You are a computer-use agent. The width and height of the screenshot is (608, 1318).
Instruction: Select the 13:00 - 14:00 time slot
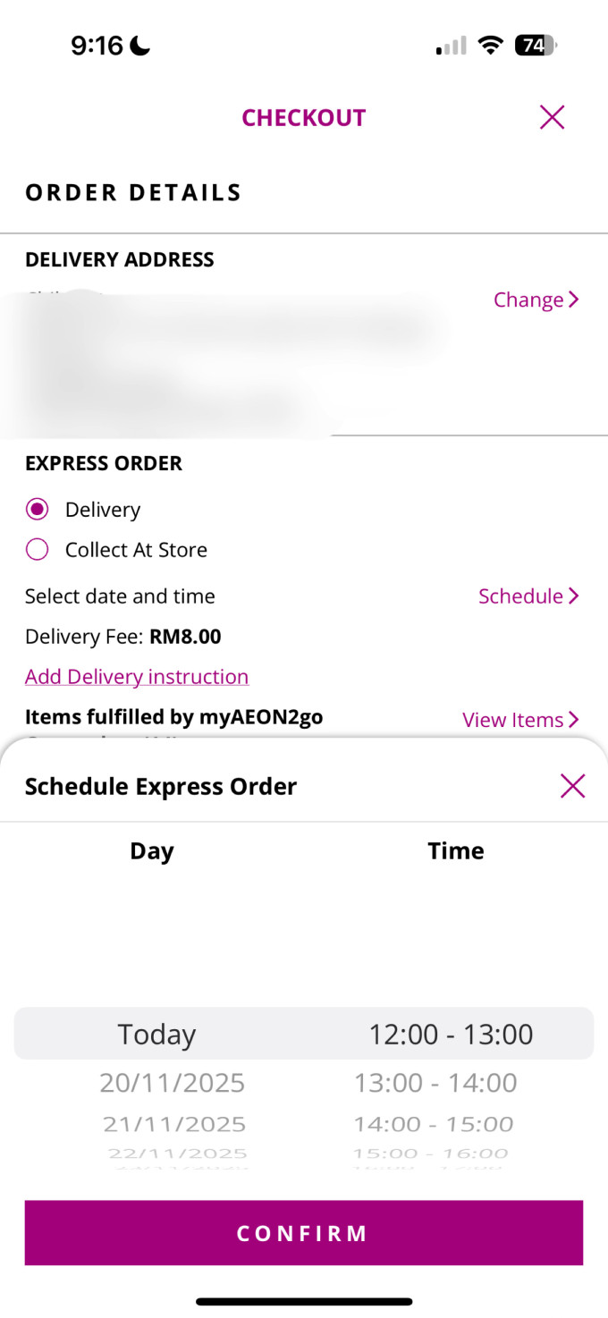point(435,1082)
